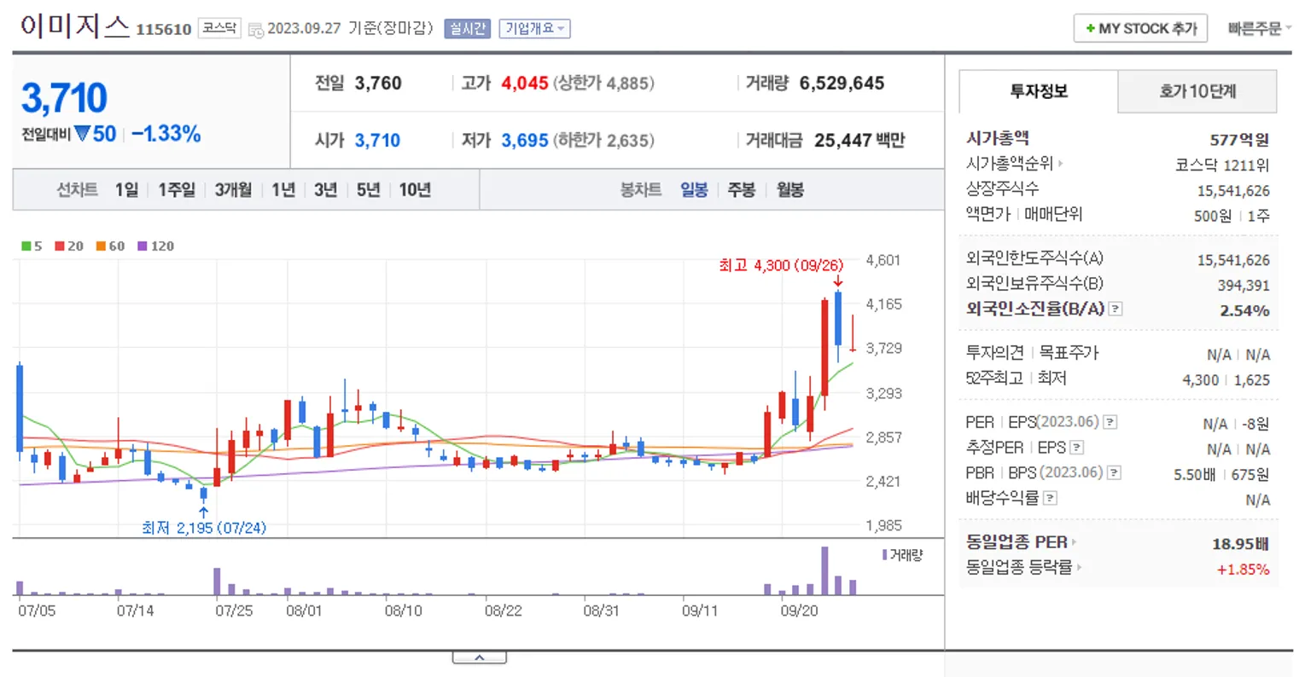
Task: Click the 동일업종 PER link
Action: point(1017,542)
